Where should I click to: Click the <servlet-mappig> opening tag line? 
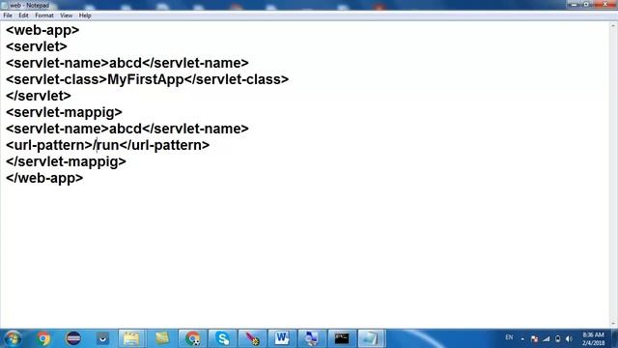click(64, 112)
